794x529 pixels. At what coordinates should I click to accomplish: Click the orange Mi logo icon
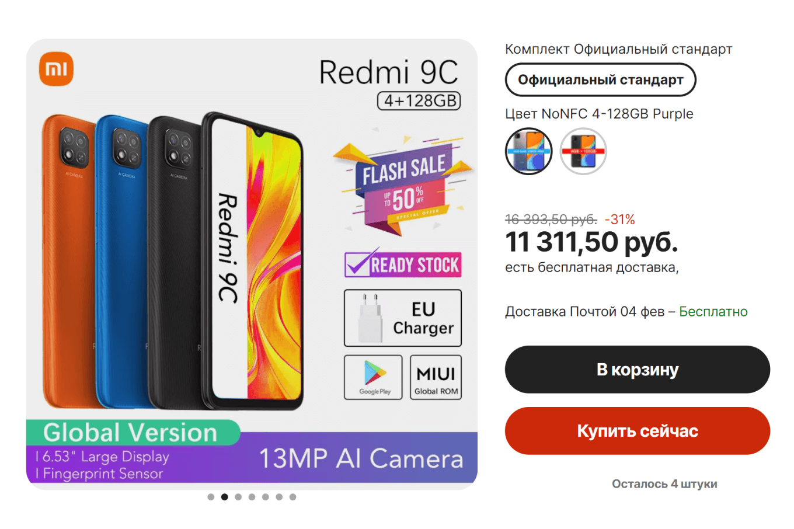pos(56,69)
